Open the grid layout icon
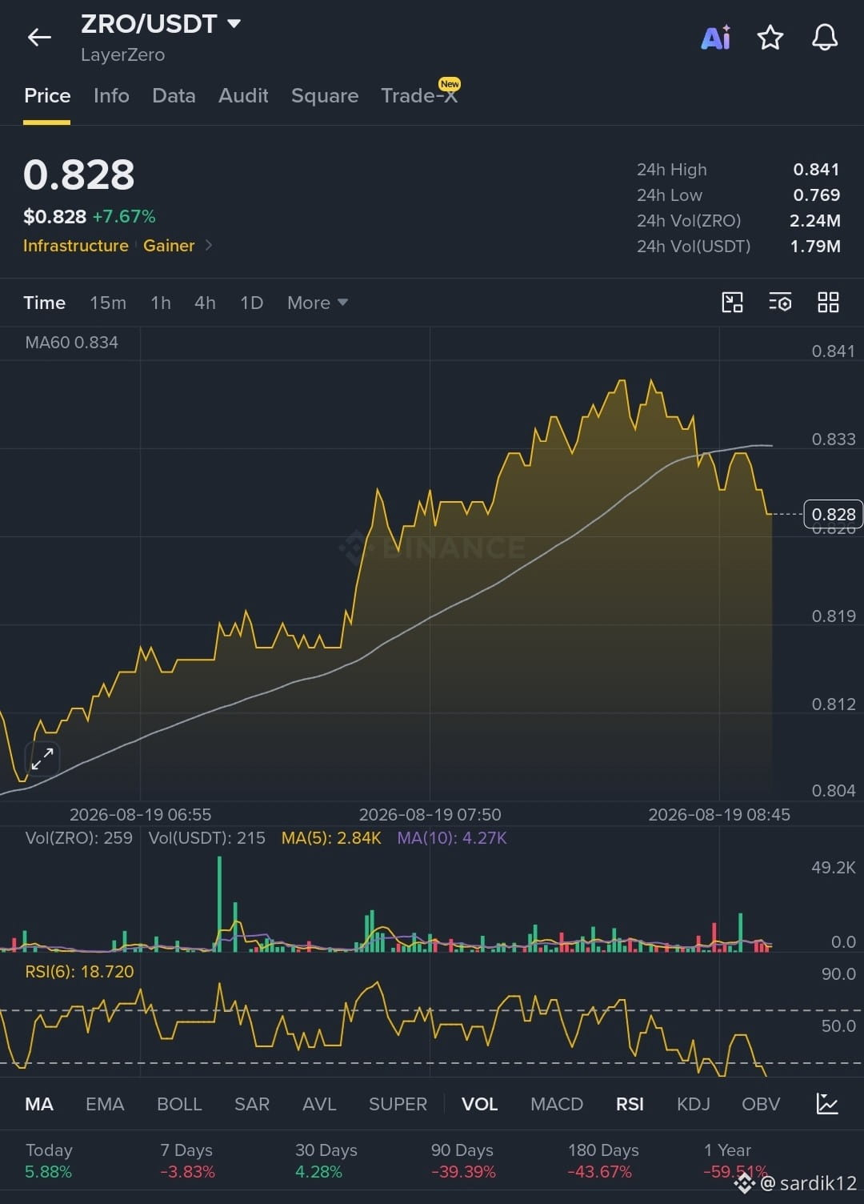 [x=828, y=302]
